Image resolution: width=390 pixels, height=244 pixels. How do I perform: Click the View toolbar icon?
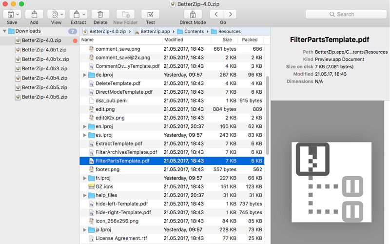point(55,15)
